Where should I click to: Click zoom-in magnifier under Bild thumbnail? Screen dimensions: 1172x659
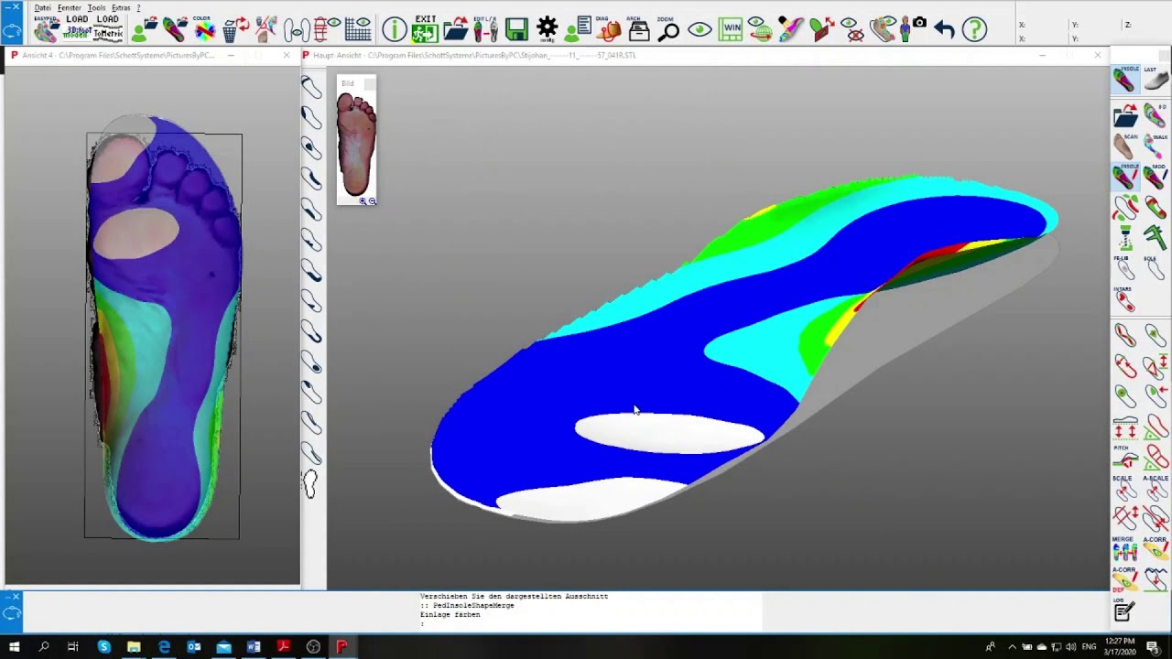(x=364, y=201)
